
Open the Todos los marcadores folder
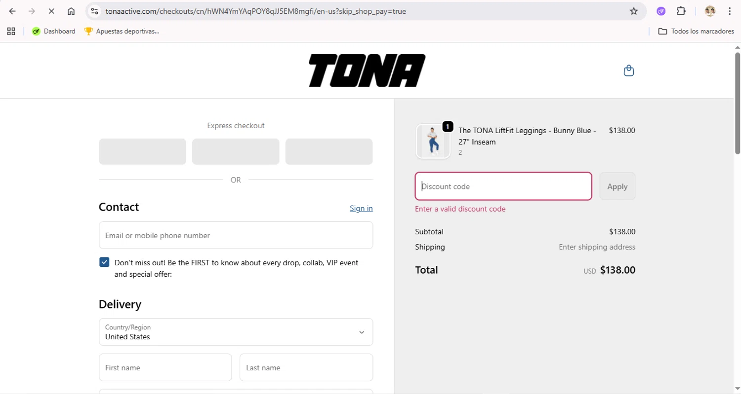pos(696,31)
